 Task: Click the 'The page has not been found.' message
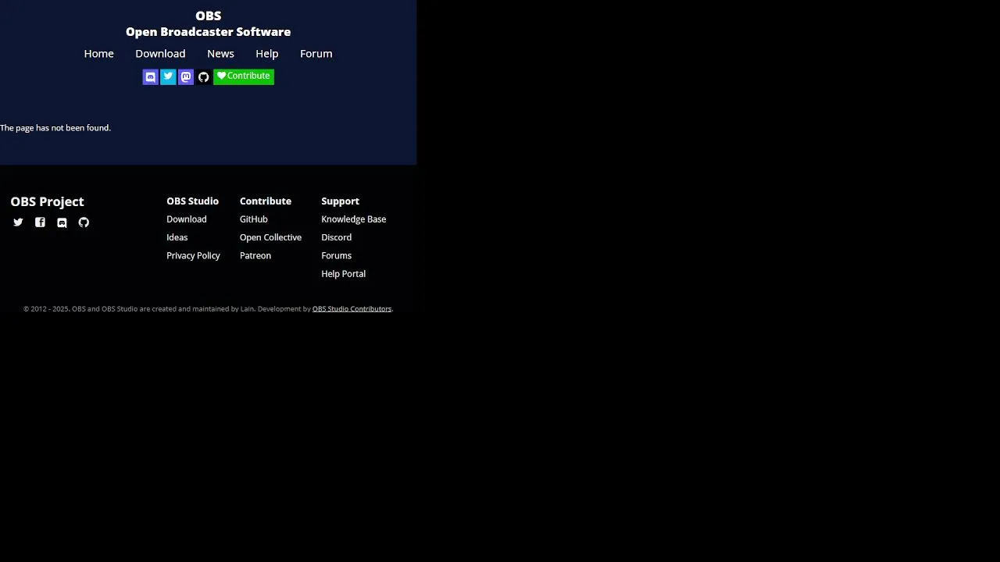(55, 128)
